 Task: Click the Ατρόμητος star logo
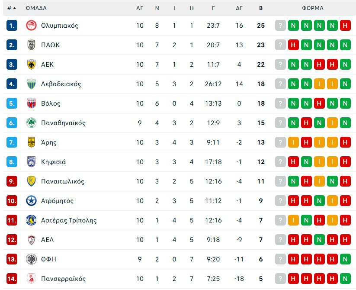31,201
